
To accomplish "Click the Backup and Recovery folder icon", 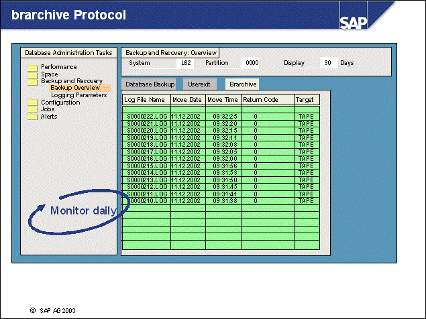I will (32, 81).
